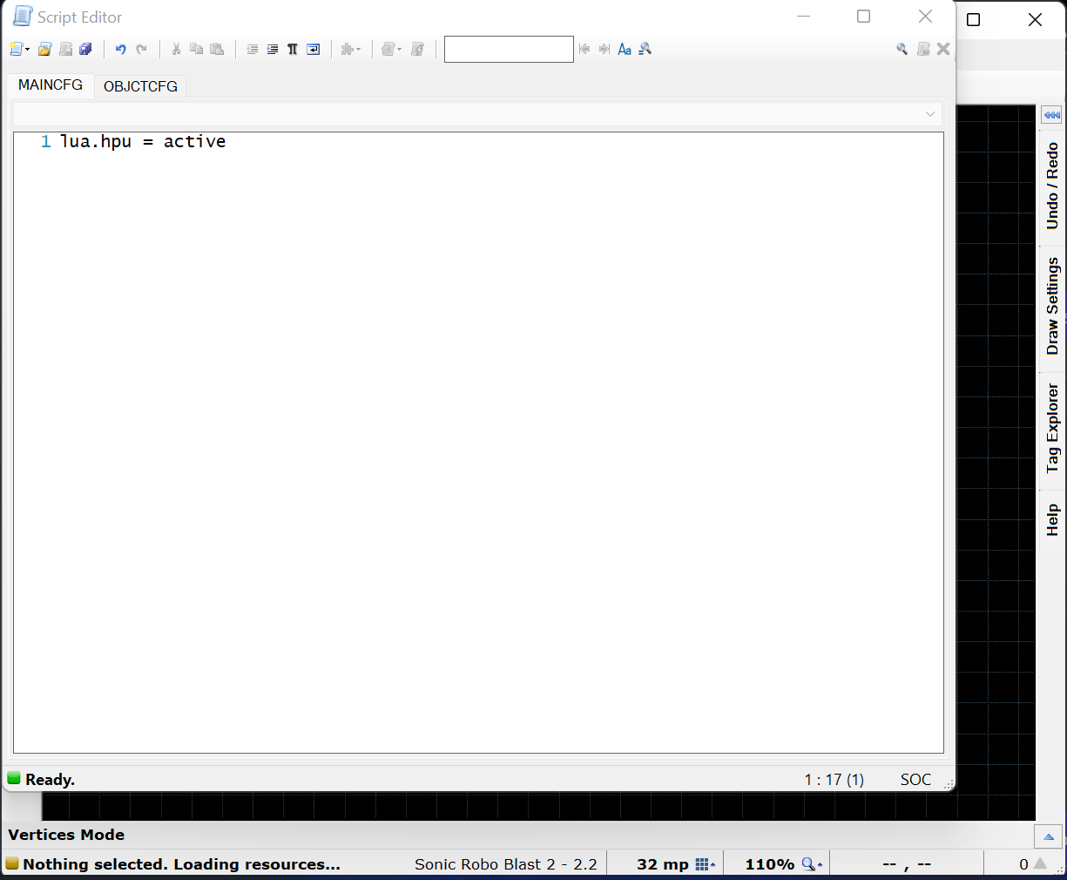Click the 'Ready.' status text
The image size is (1067, 880).
click(x=50, y=780)
